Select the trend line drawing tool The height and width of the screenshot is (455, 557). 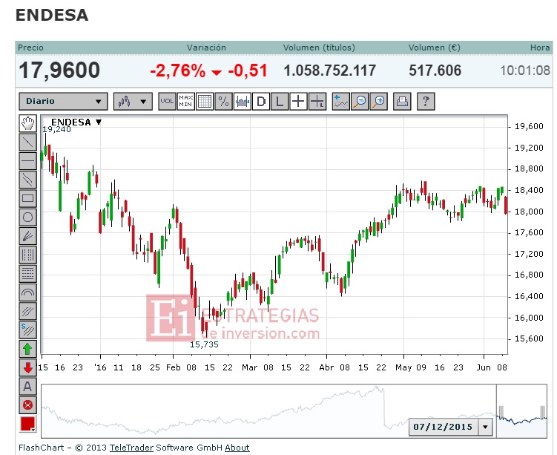27,143
